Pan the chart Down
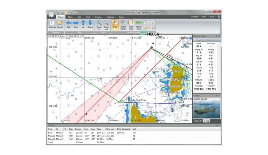The image size is (268, 155). point(90,24)
